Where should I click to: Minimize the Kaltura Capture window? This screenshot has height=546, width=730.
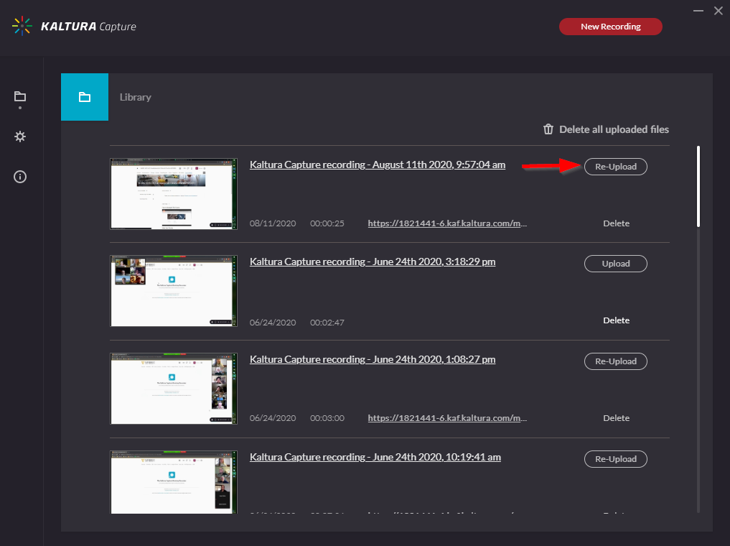698,10
